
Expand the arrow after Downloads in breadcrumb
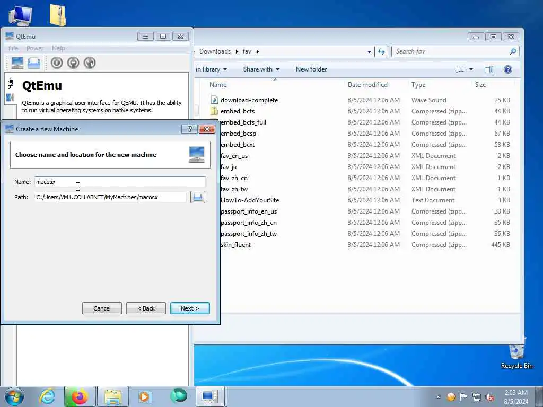point(237,51)
